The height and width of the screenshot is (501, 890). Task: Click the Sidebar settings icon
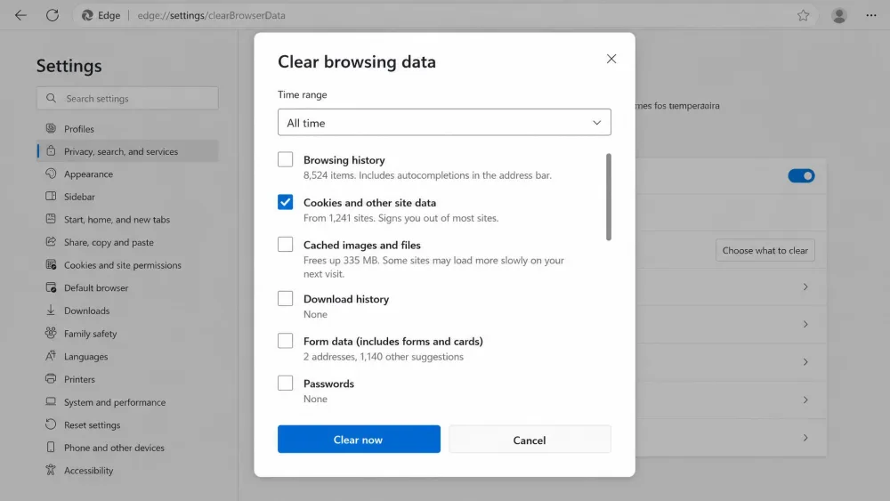(51, 197)
